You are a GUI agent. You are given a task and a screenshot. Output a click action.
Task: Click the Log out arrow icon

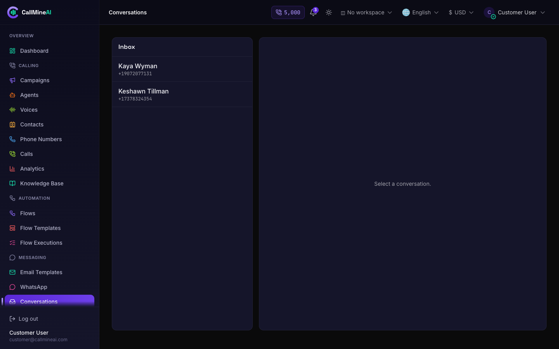[12, 319]
